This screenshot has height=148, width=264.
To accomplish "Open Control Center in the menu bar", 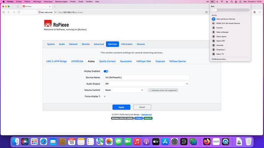I will [236, 2].
